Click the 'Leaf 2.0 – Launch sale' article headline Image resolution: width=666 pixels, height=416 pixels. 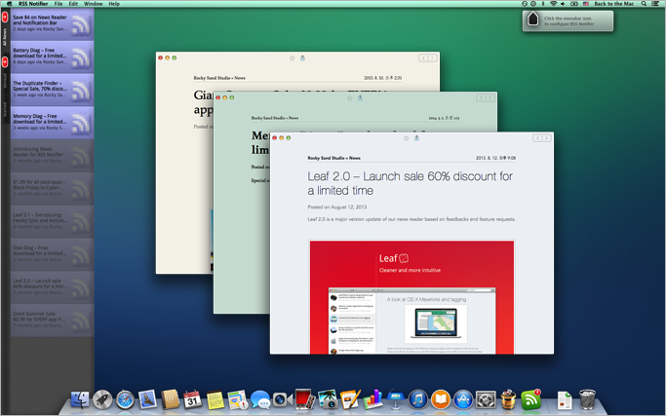[410, 183]
